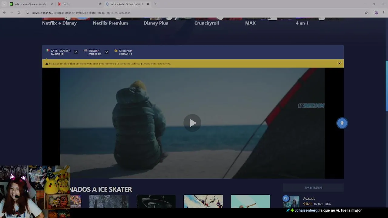The width and height of the screenshot is (388, 218).
Task: Click the USA flag icon
Action: click(85, 51)
